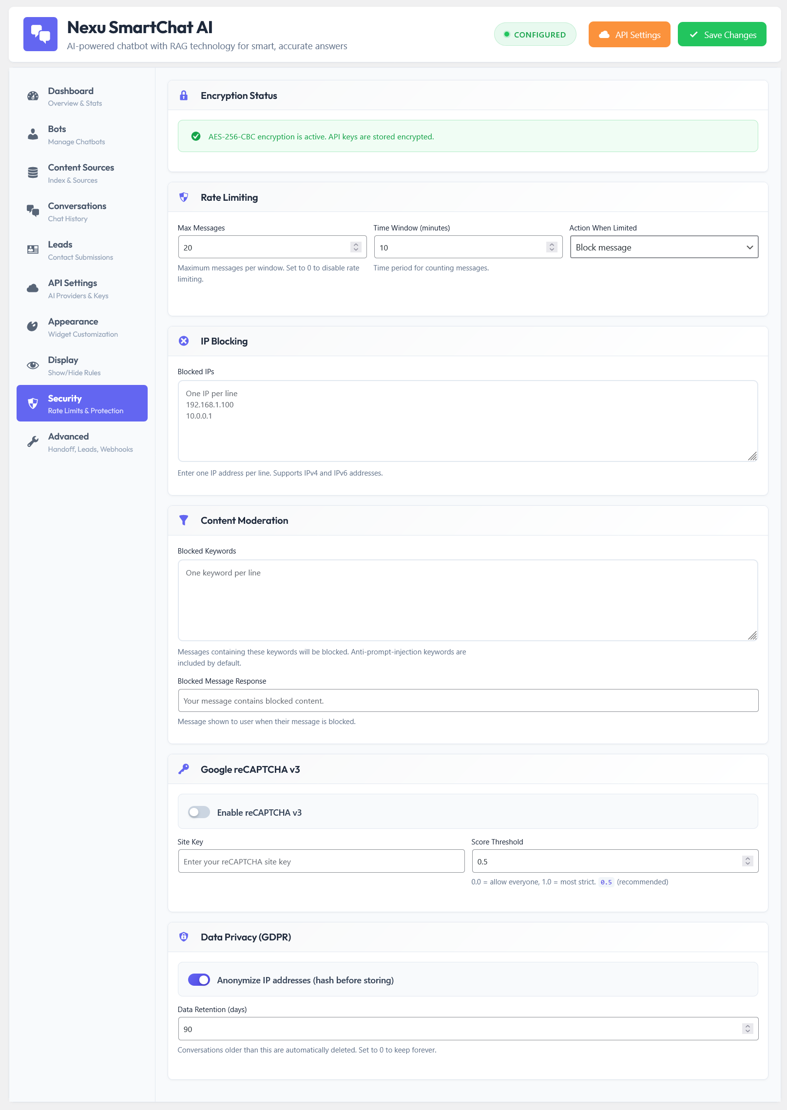787x1110 pixels.
Task: Go to Leads Contact Submissions
Action: click(x=82, y=250)
